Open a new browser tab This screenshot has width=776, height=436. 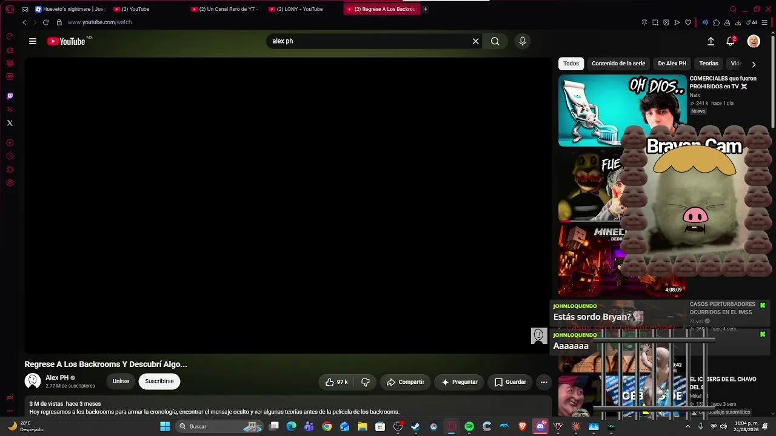(425, 9)
